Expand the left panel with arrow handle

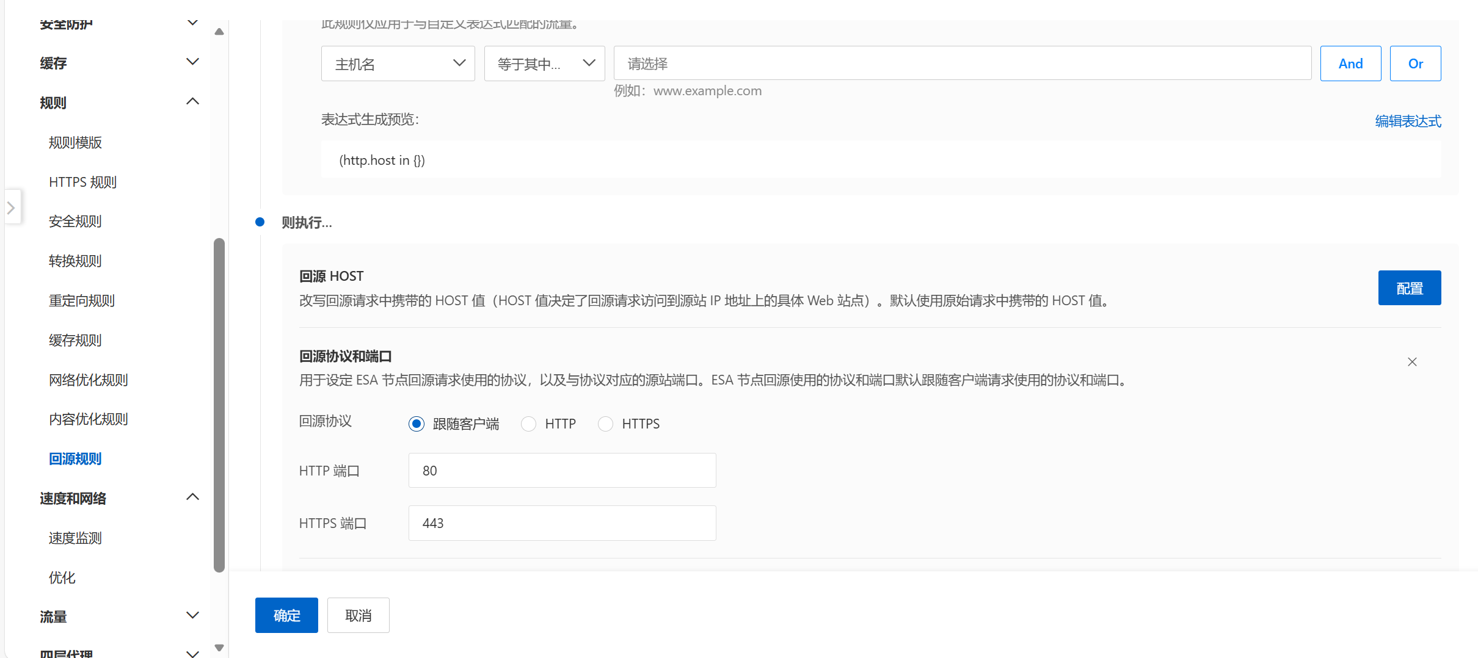coord(11,208)
